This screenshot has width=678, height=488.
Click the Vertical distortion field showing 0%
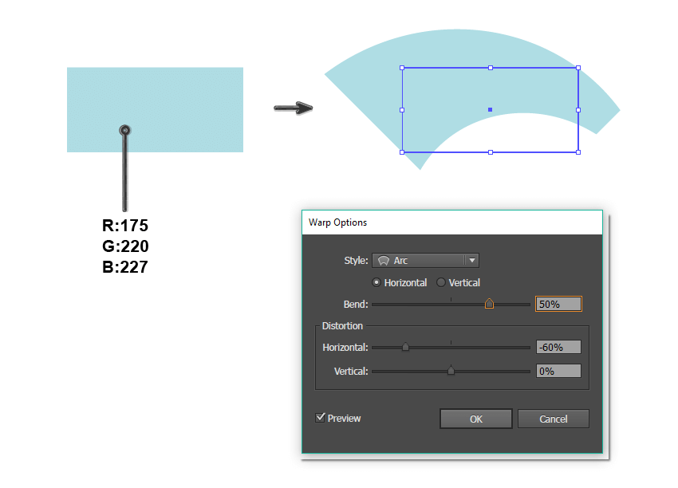[558, 371]
